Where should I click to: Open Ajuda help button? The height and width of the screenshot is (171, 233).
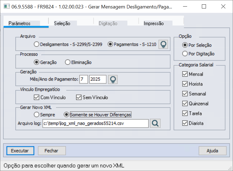click(x=213, y=151)
